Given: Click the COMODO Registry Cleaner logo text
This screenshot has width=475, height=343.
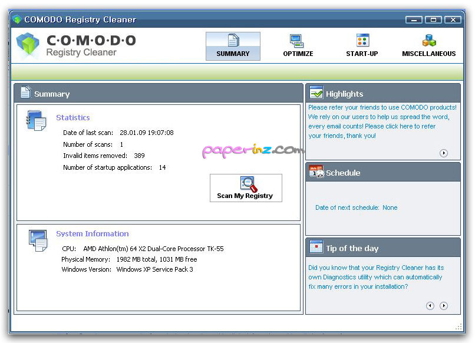Looking at the screenshot, I should click(x=91, y=45).
